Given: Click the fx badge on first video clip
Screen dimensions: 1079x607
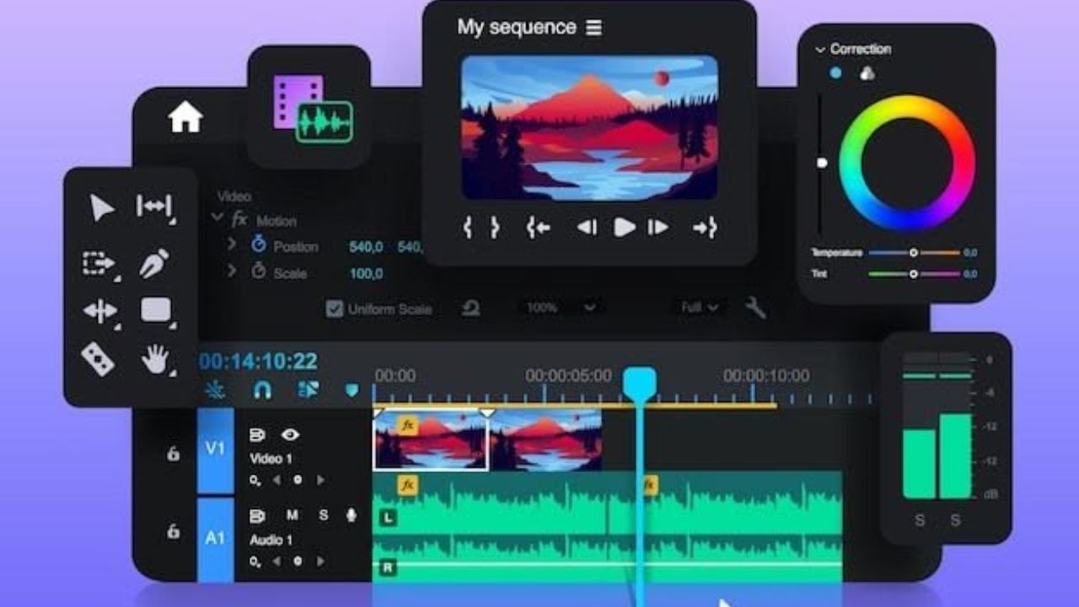Looking at the screenshot, I should tap(408, 426).
